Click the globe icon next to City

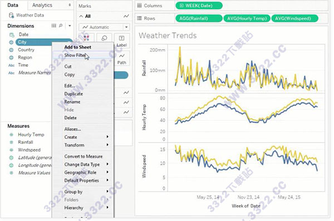(11, 42)
